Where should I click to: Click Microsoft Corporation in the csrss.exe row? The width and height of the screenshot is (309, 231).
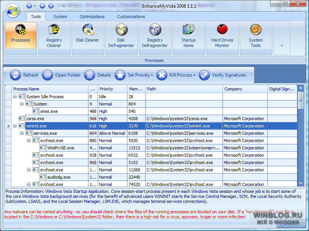[244, 119]
